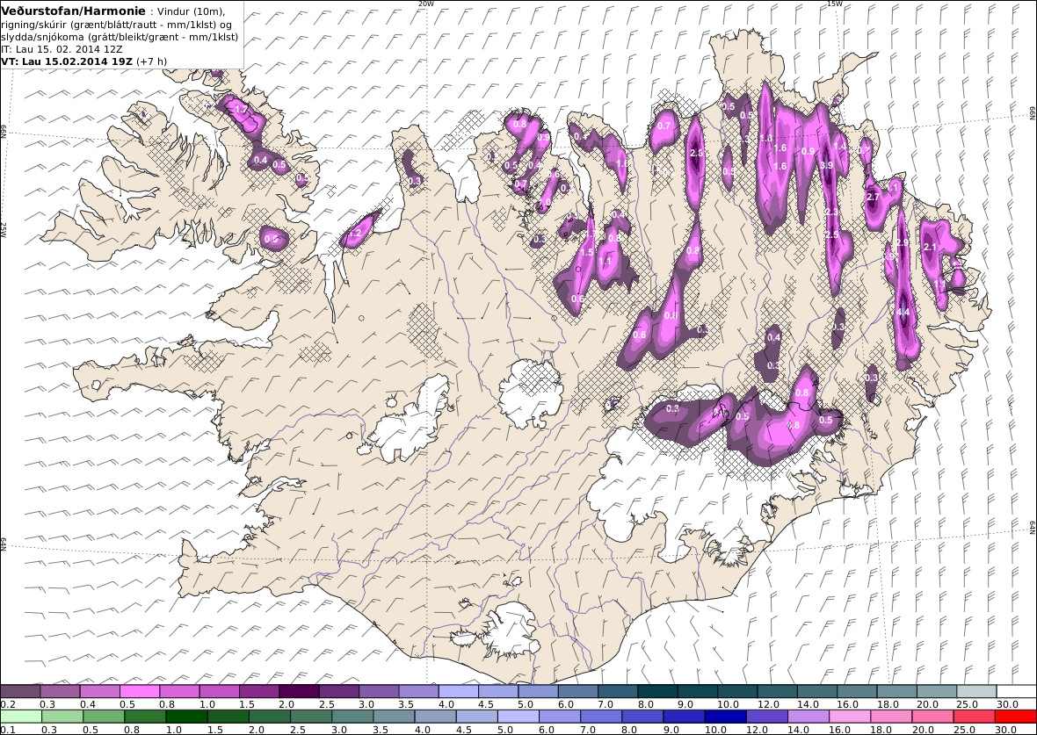
Task: Click the '1.4' snowfall value on the map
Action: click(840, 147)
